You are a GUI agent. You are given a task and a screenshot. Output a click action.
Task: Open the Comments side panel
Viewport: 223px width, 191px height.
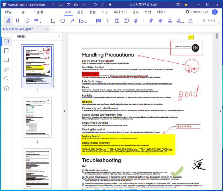pos(6,60)
